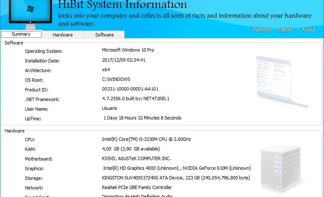Select the installation date '2017/12/09 02:24:41'
The image size is (324, 197).
coord(124,60)
